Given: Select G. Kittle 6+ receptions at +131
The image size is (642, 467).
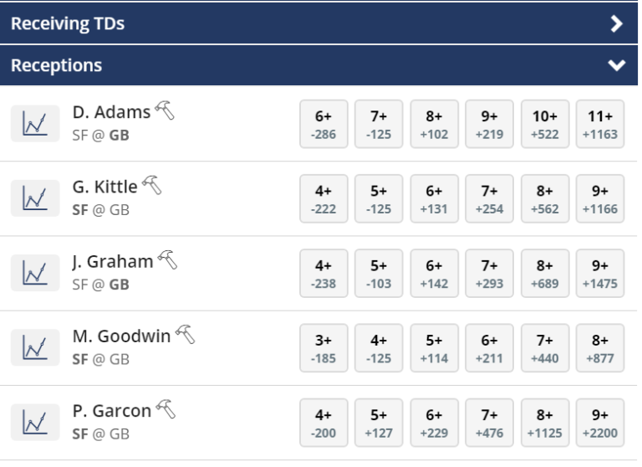Looking at the screenshot, I should click(x=434, y=198).
